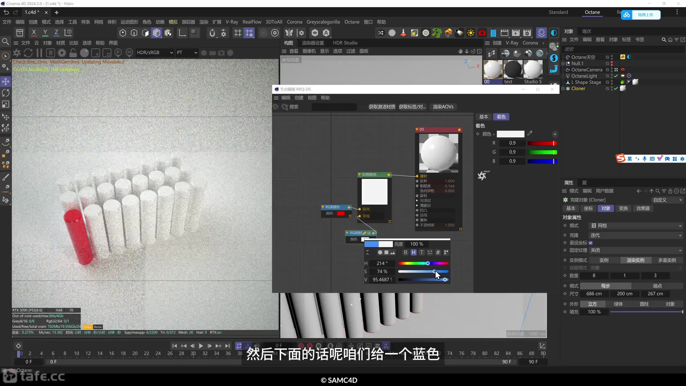
Task: Pause the Octane render
Action: coord(39,53)
